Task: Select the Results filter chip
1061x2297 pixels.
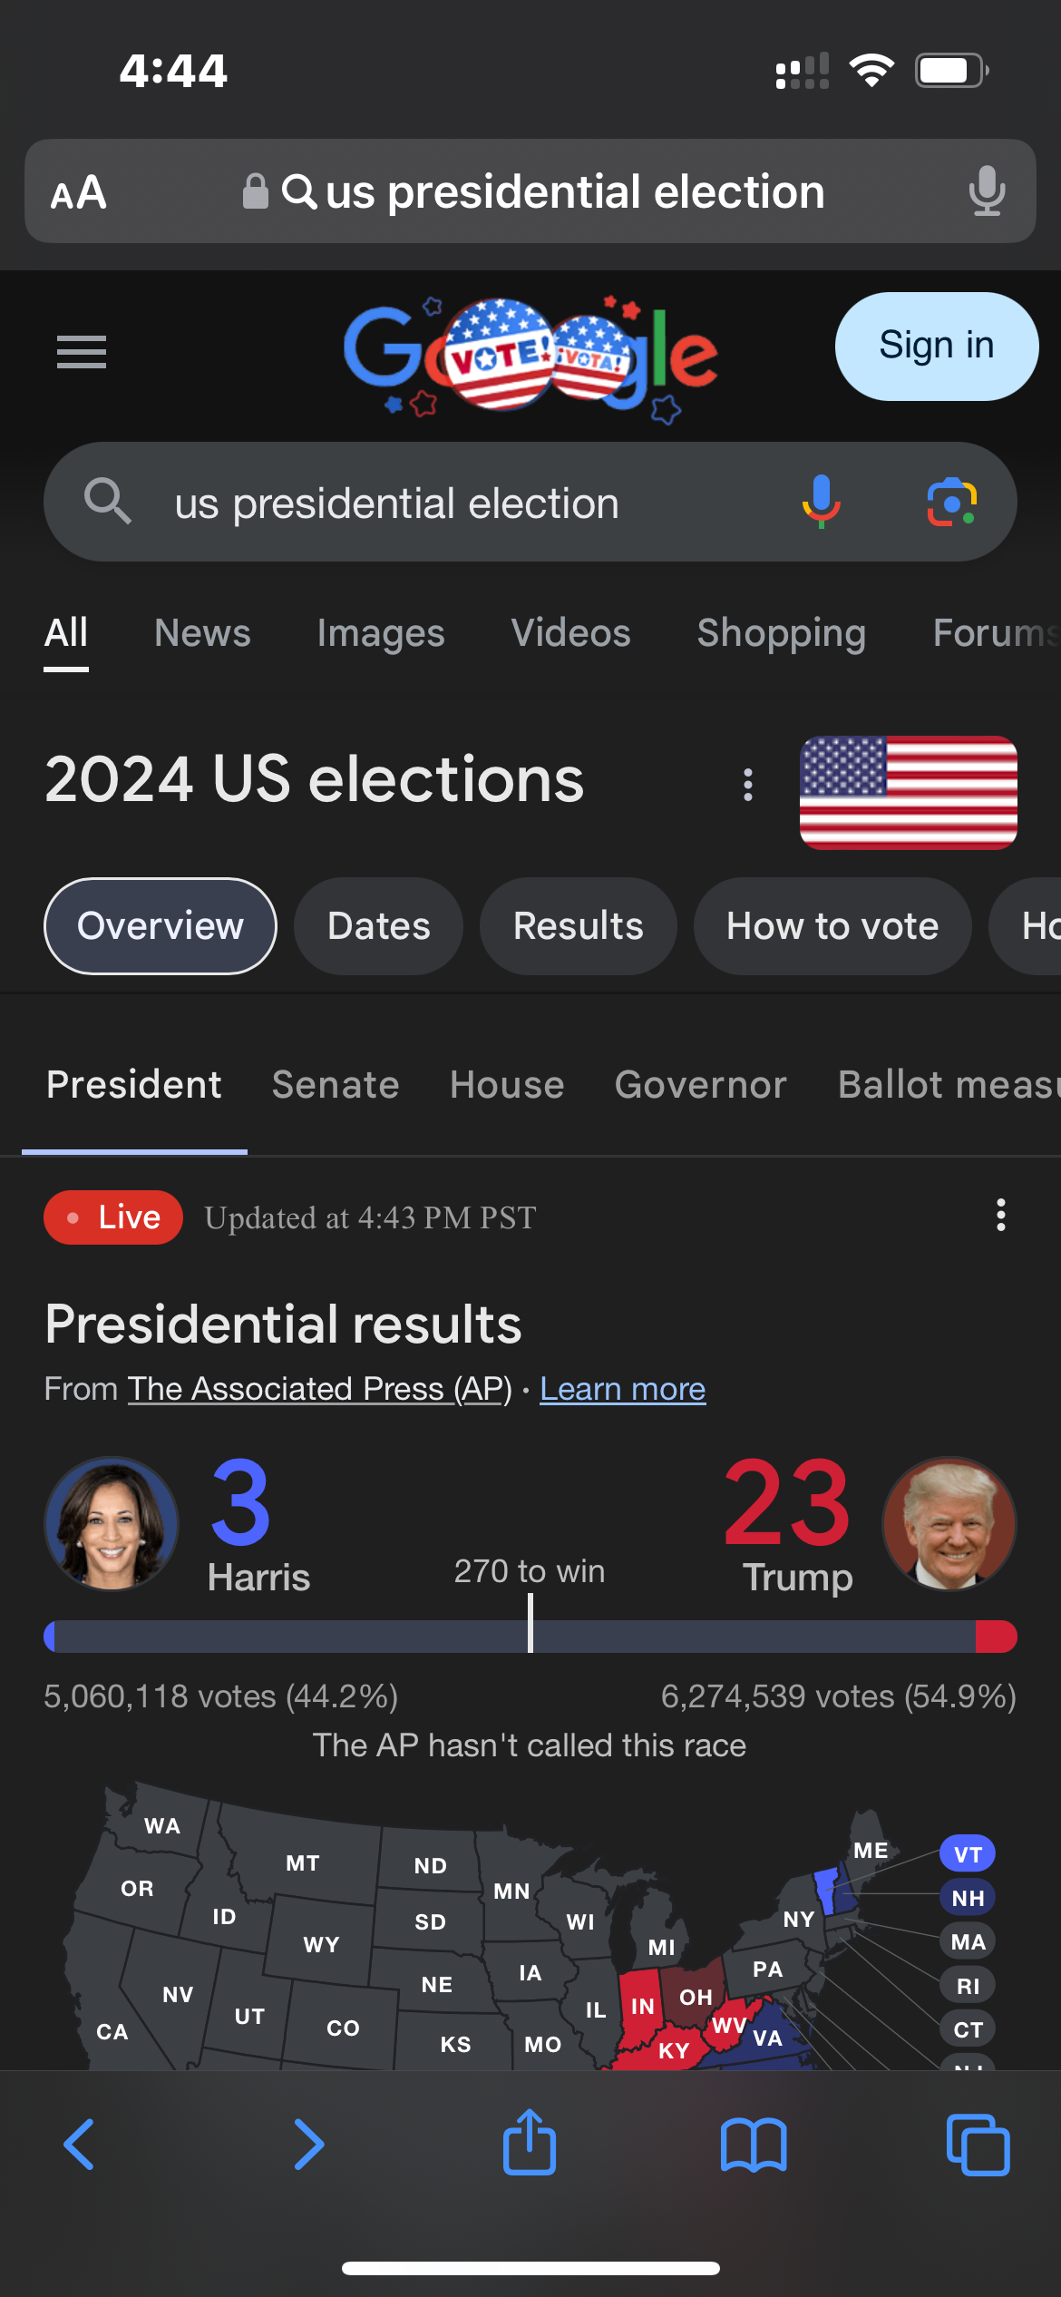Action: [x=578, y=926]
